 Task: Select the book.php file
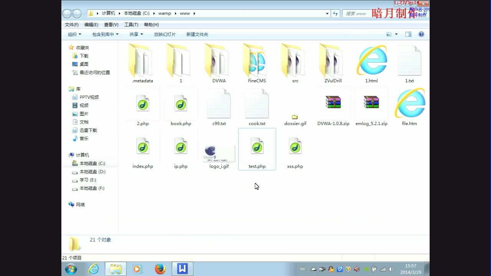point(181,106)
